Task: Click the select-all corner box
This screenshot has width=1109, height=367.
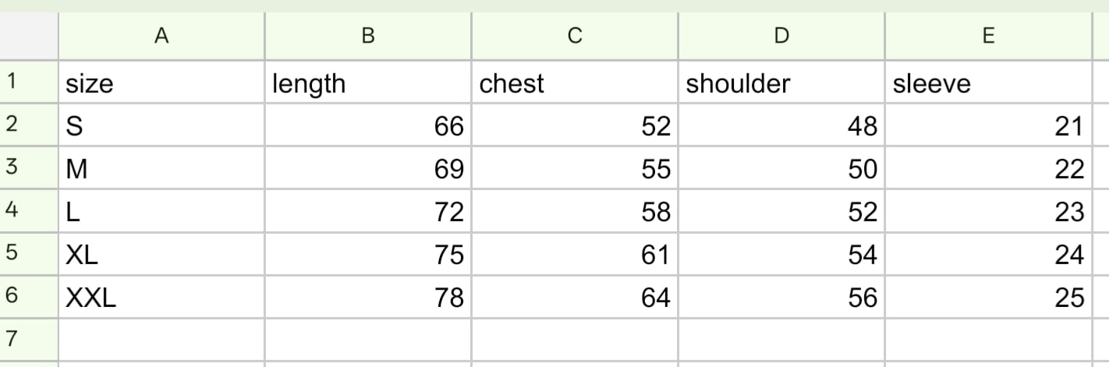Action: click(x=29, y=36)
